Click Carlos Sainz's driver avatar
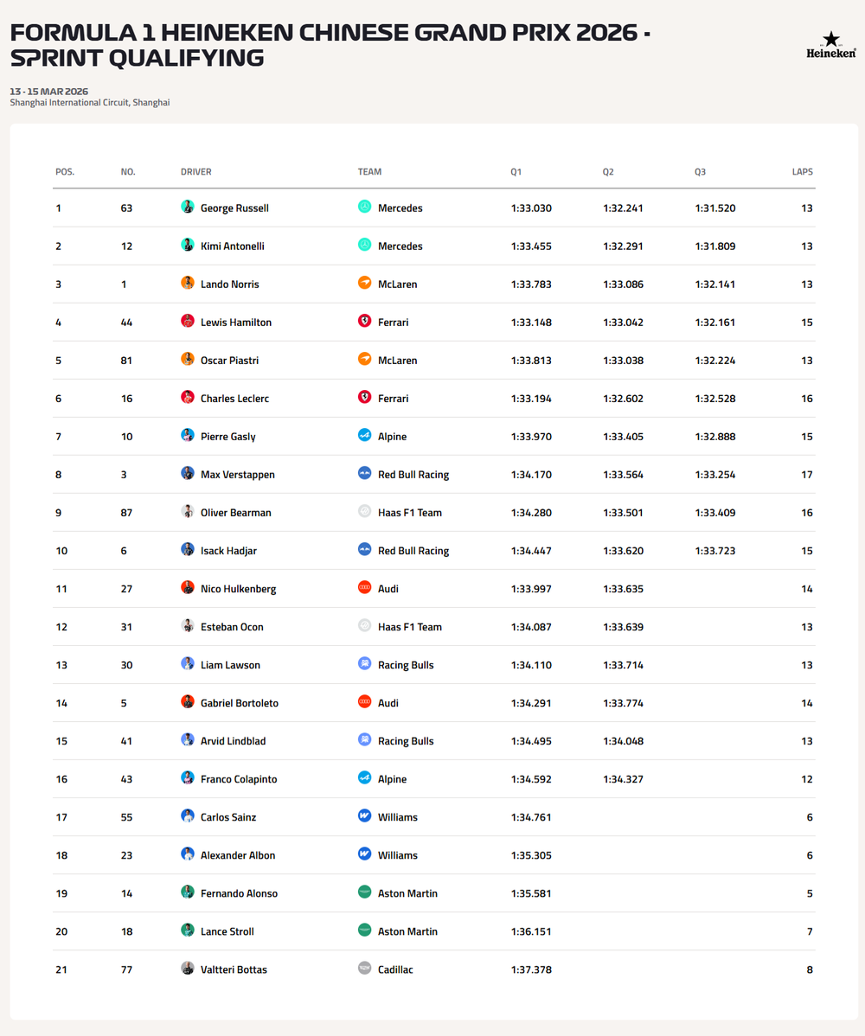865x1036 pixels. coord(188,816)
